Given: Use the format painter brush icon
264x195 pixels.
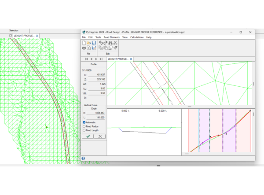Looking at the screenshot, I should click(115, 48).
